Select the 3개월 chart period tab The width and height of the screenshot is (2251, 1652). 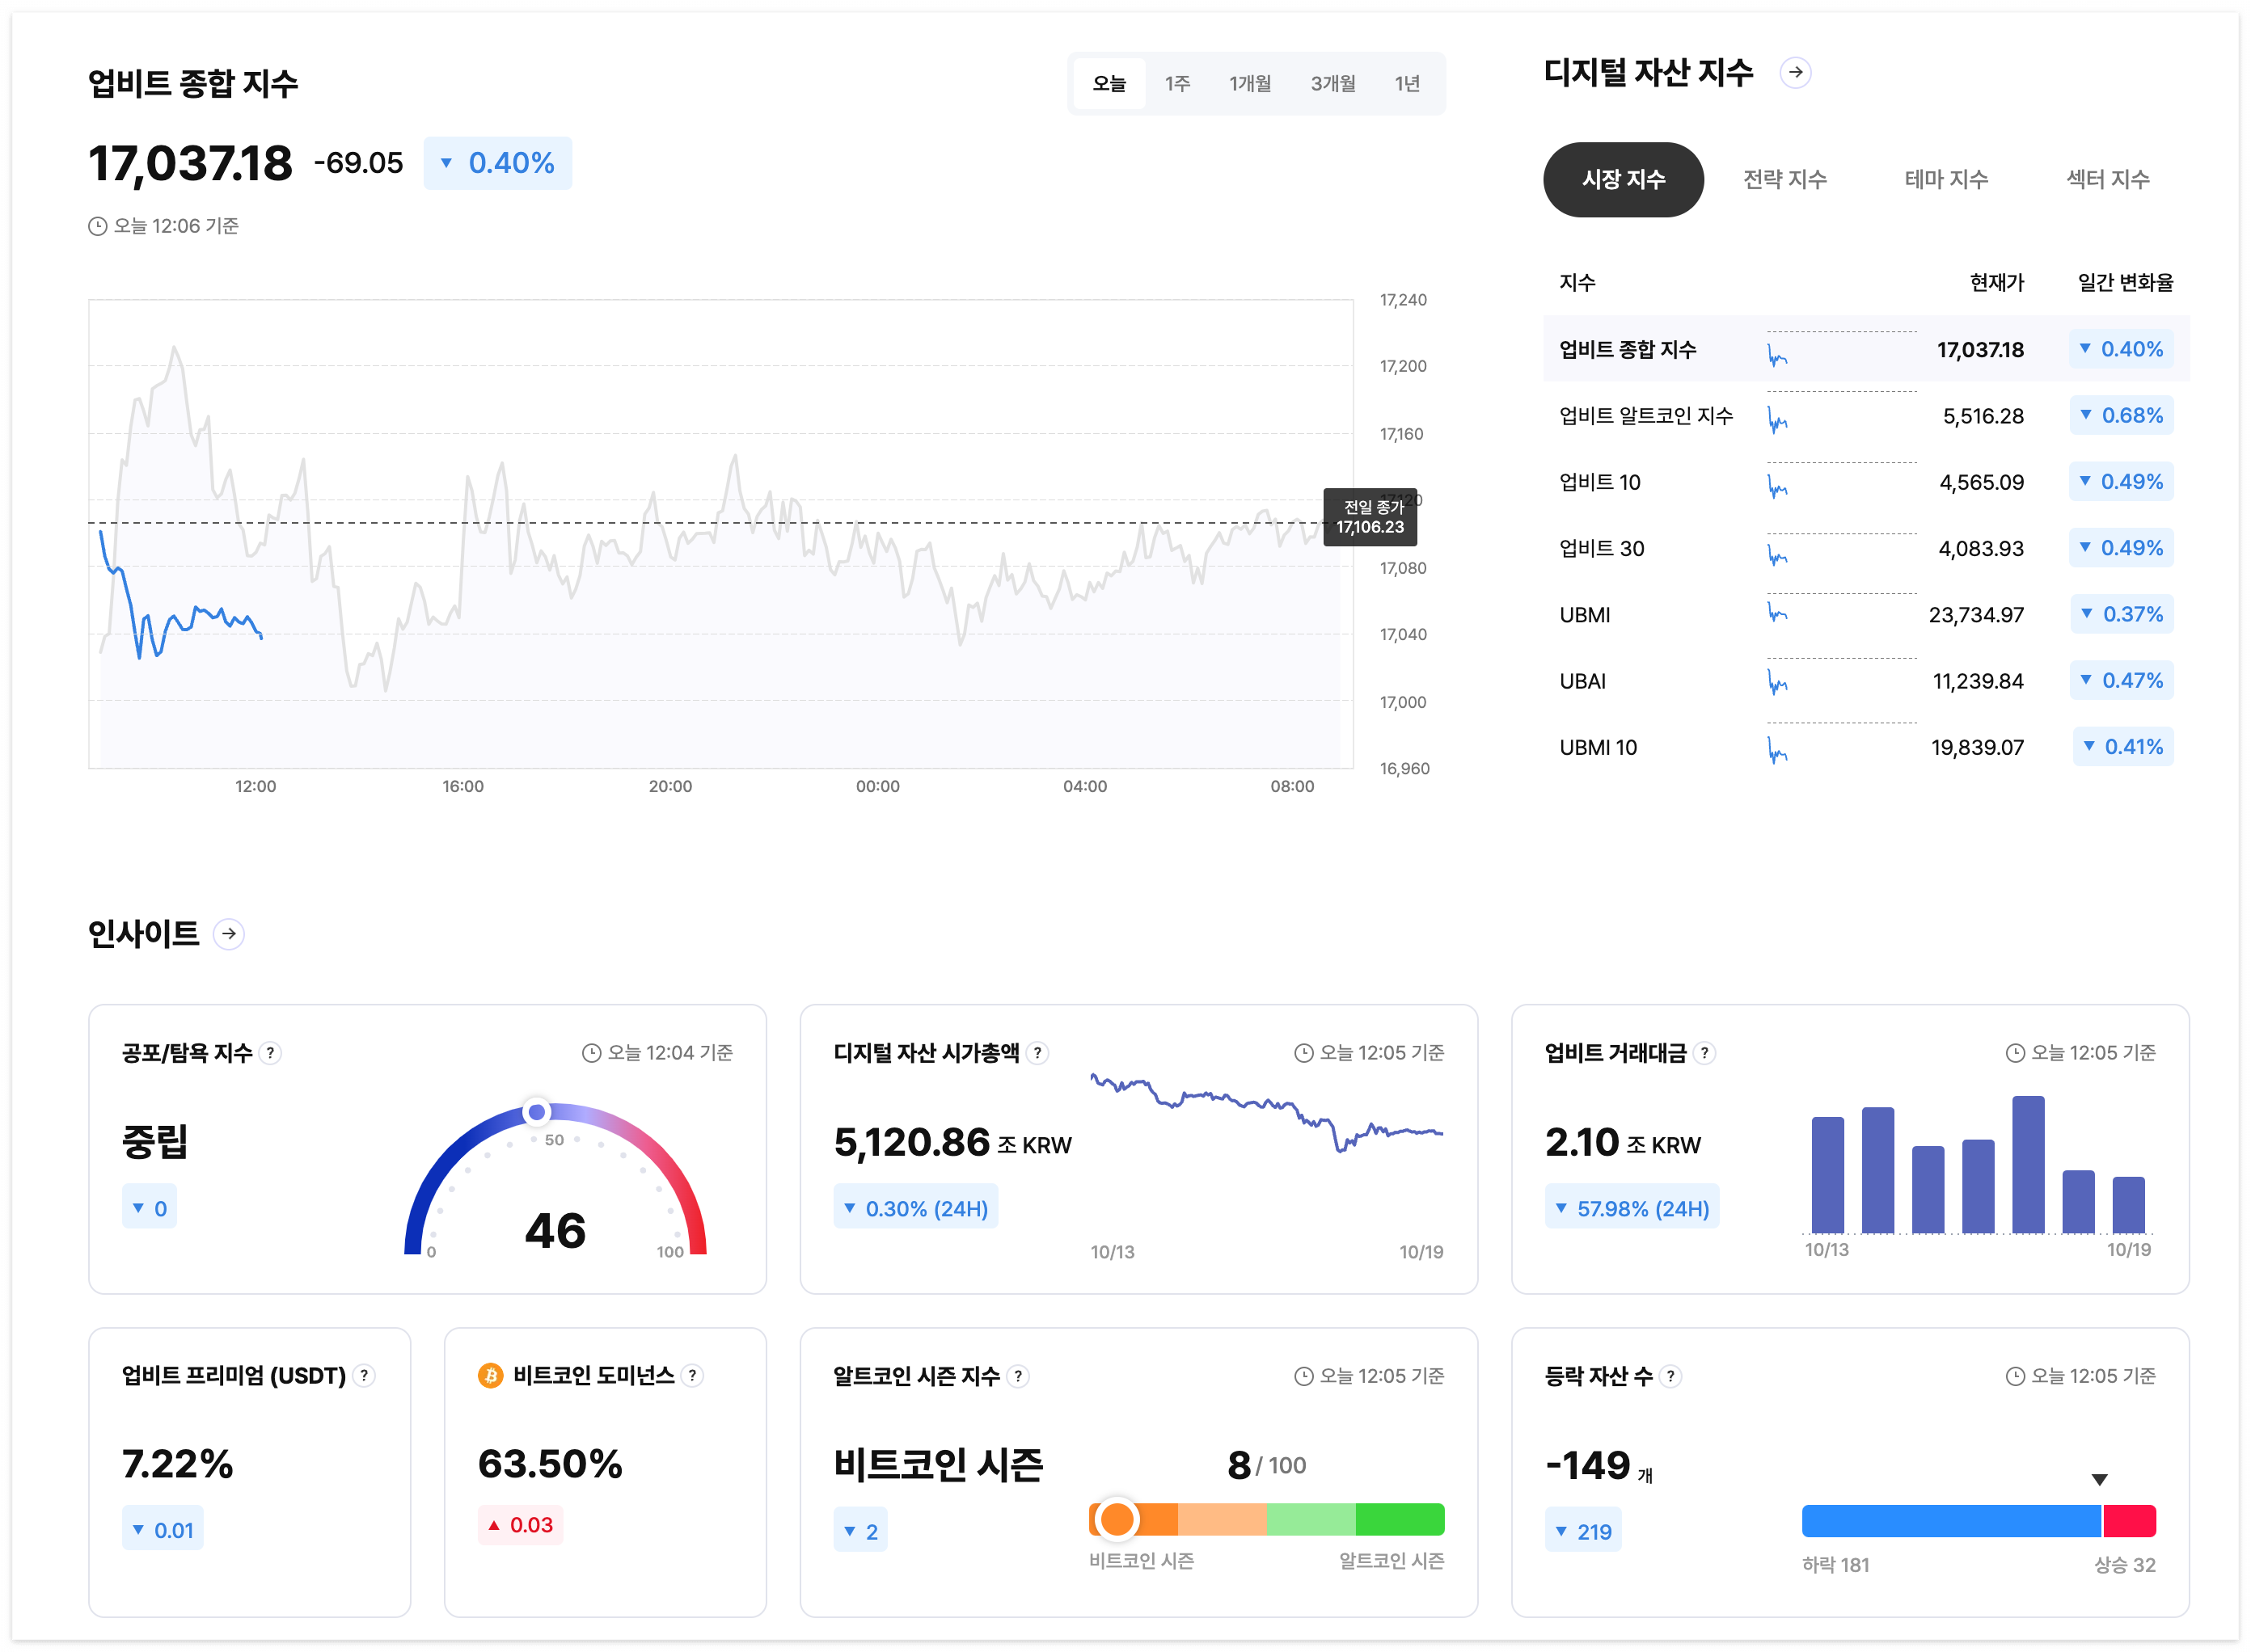pyautogui.click(x=1332, y=83)
